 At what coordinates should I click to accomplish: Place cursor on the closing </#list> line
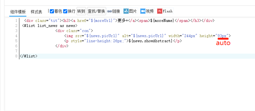tap(29, 56)
